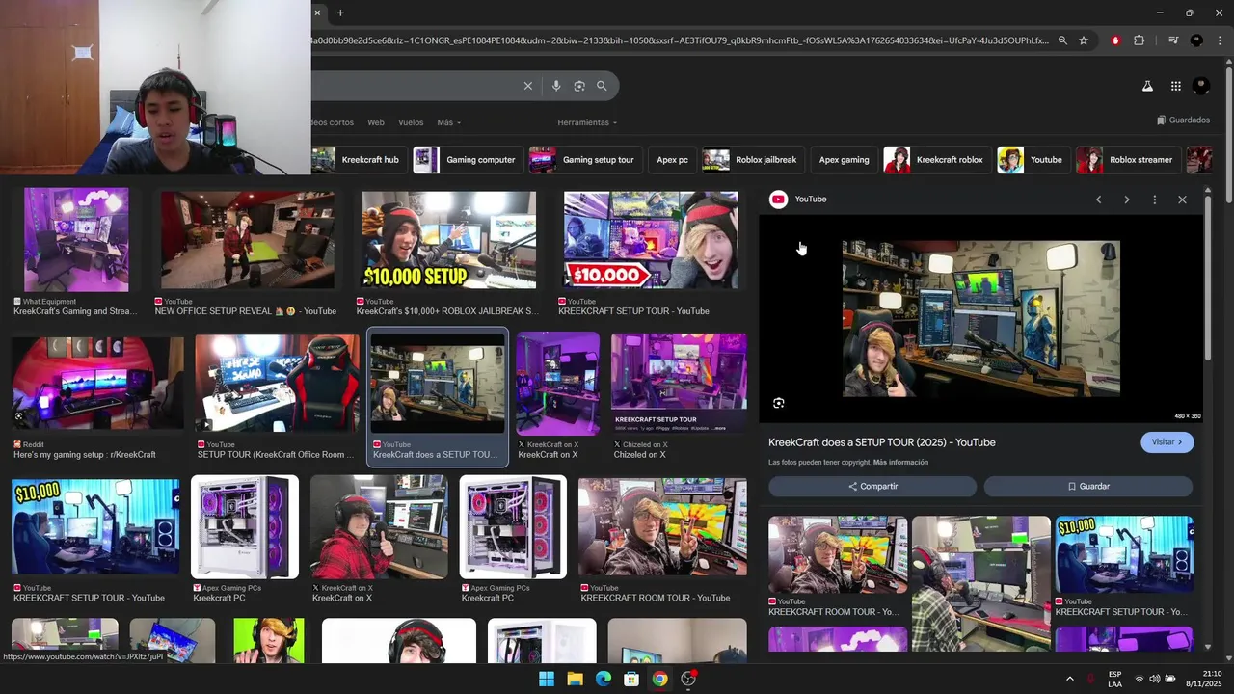Open the large preview image
Viewport: 1234px width, 694px height.
[x=981, y=319]
